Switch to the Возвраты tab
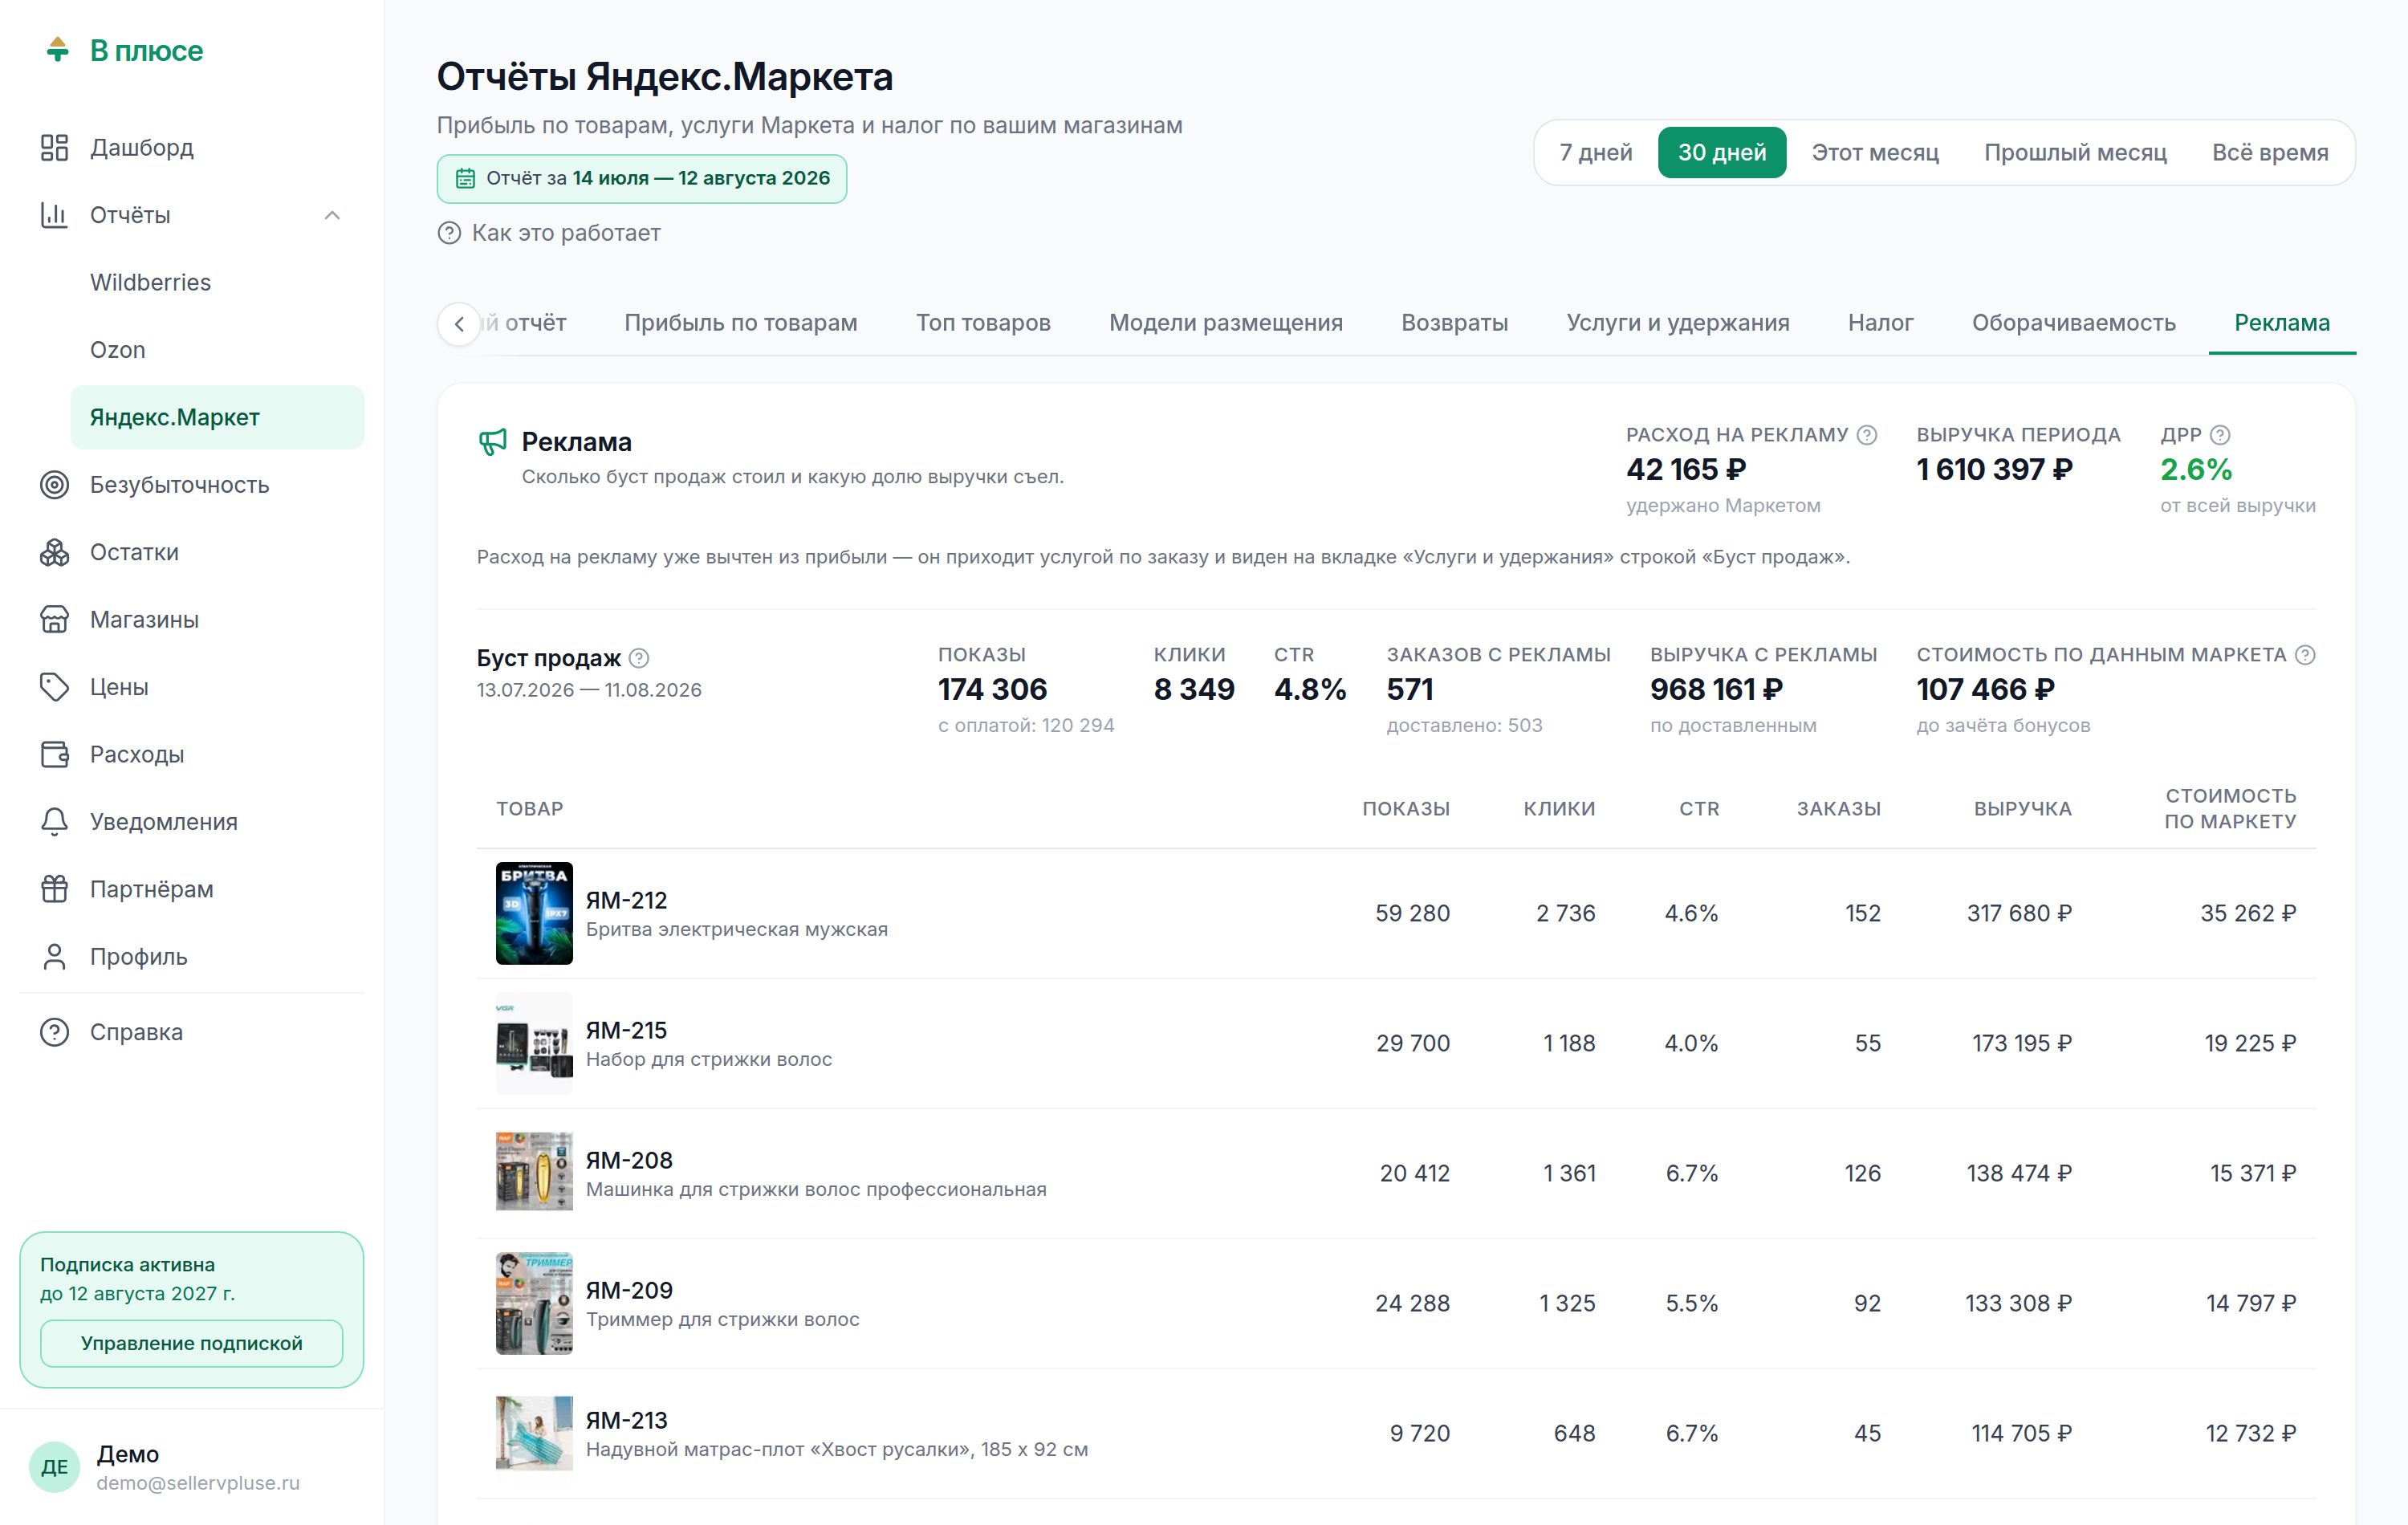The width and height of the screenshot is (2408, 1525). (x=1455, y=323)
